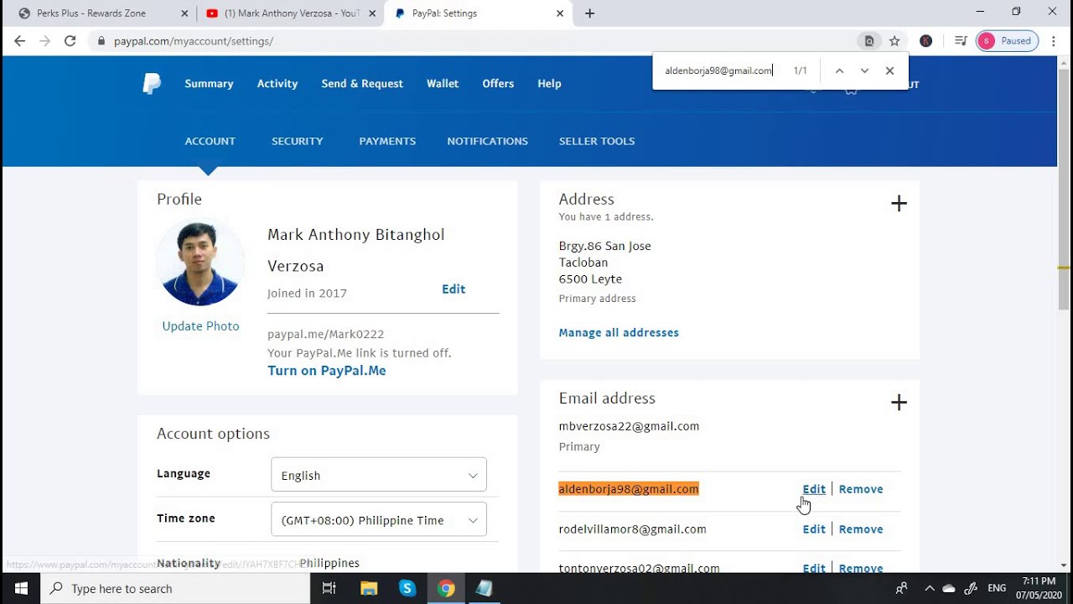Select the ACCOUNT settings tab
Screen dimensions: 1073x604
(x=210, y=141)
